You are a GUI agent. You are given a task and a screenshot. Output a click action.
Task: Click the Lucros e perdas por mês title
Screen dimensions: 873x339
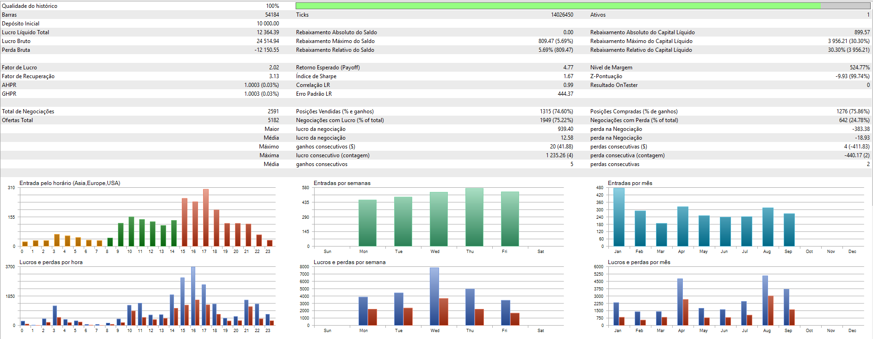click(x=638, y=262)
